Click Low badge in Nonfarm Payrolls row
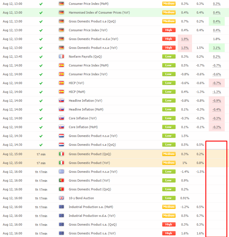 [x=169, y=57]
